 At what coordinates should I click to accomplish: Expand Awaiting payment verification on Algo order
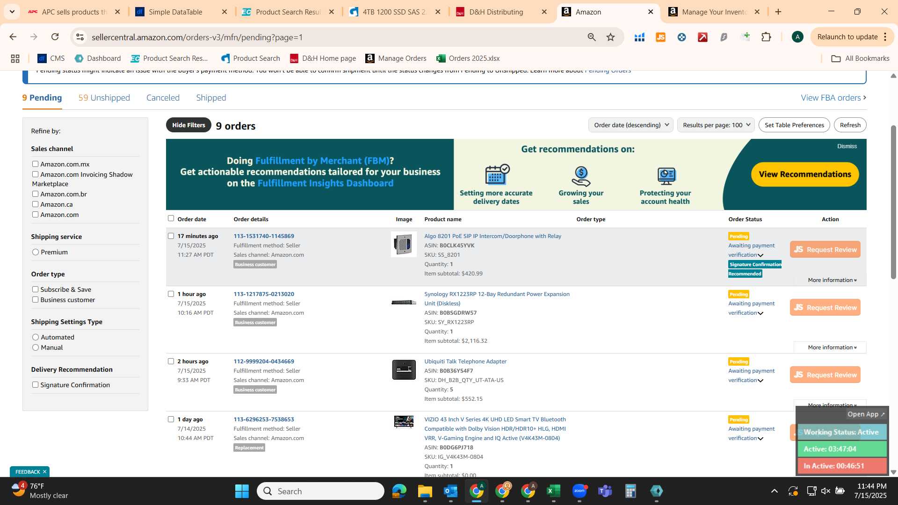click(760, 255)
